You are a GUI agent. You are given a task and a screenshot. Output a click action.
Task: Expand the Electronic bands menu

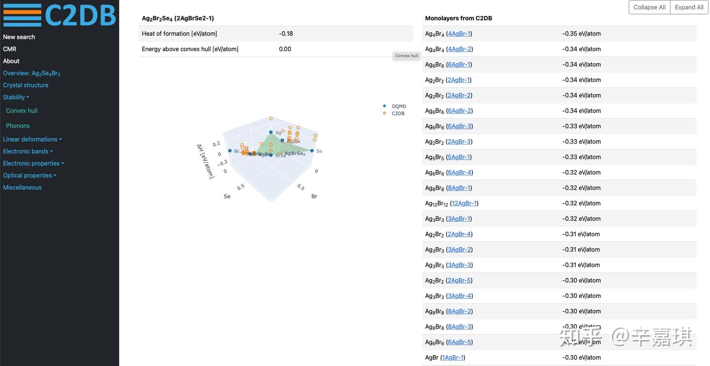coord(28,151)
